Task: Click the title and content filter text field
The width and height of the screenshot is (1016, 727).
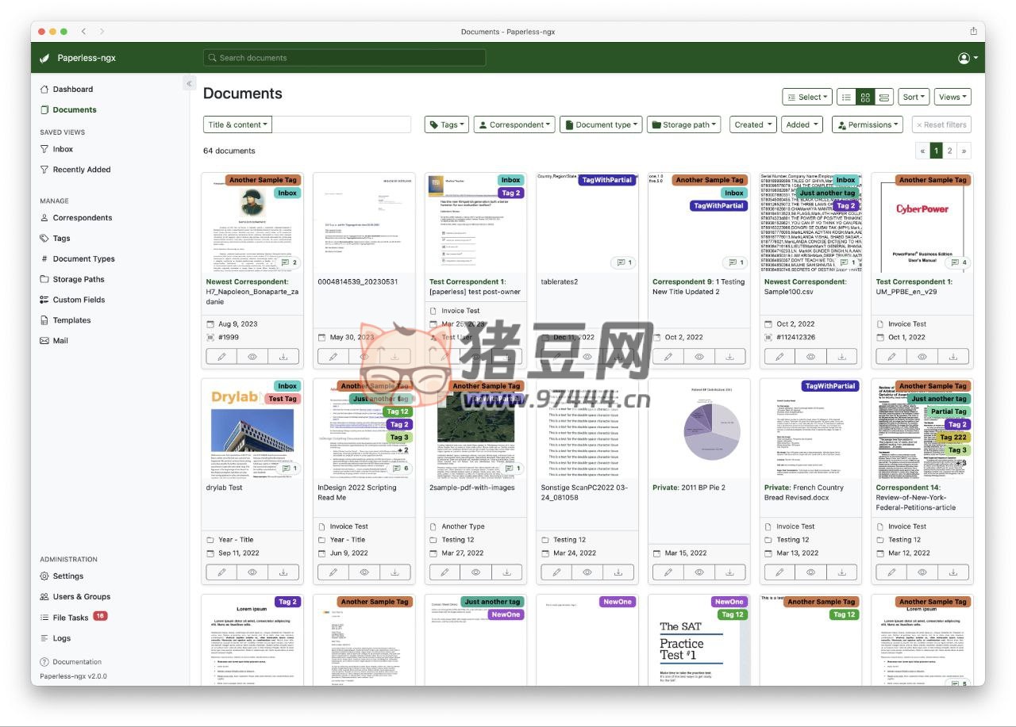Action: [341, 124]
